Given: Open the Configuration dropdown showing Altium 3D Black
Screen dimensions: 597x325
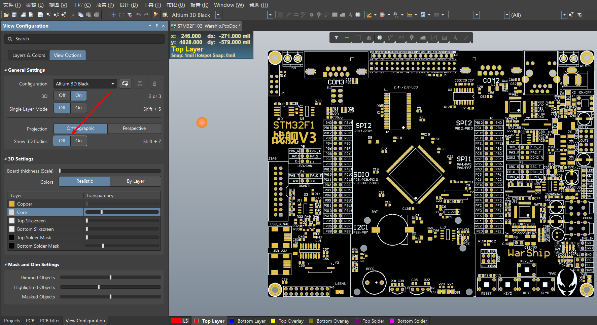Looking at the screenshot, I should click(x=85, y=84).
